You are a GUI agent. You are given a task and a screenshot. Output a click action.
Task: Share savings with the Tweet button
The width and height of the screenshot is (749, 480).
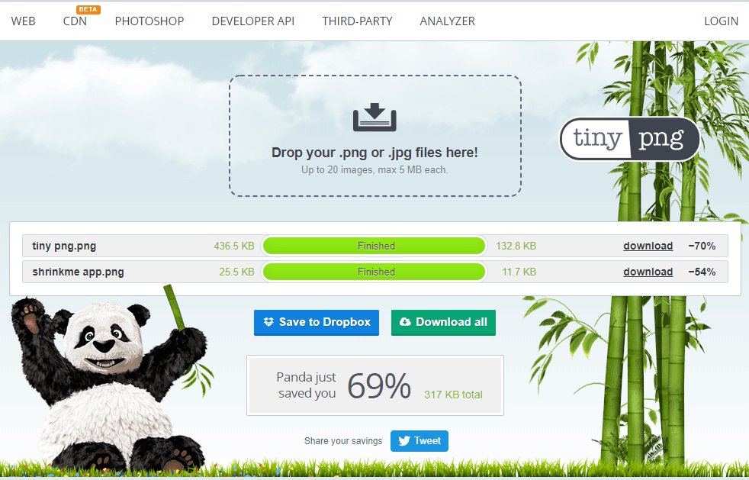(x=420, y=441)
